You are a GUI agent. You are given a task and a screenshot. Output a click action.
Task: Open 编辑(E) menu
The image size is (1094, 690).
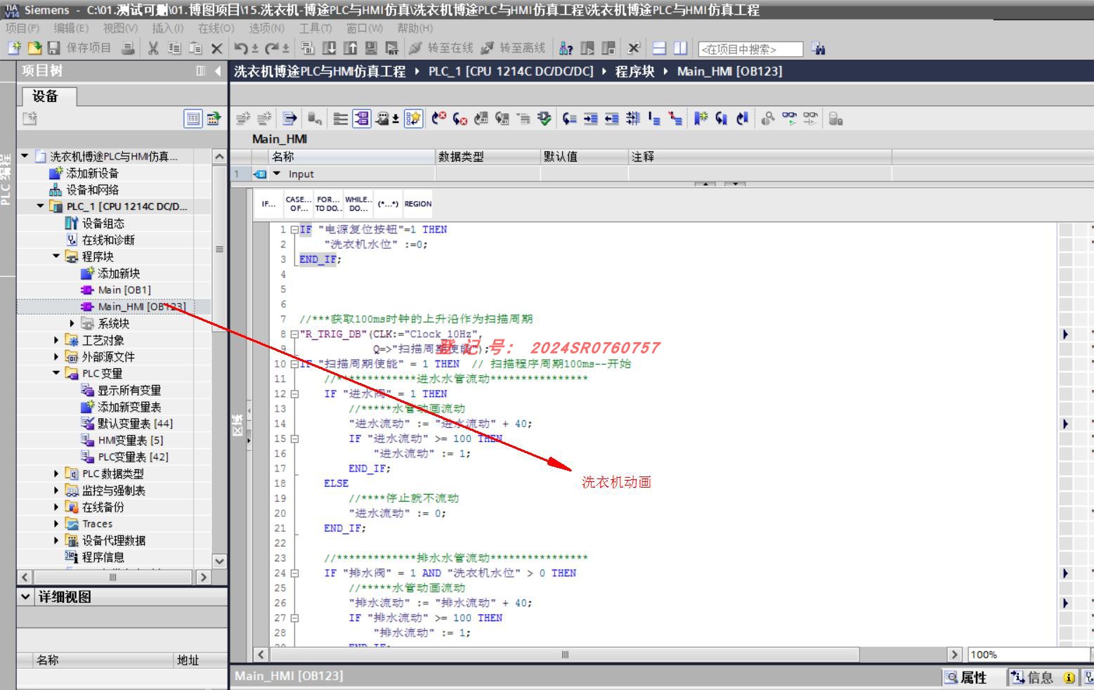72,28
